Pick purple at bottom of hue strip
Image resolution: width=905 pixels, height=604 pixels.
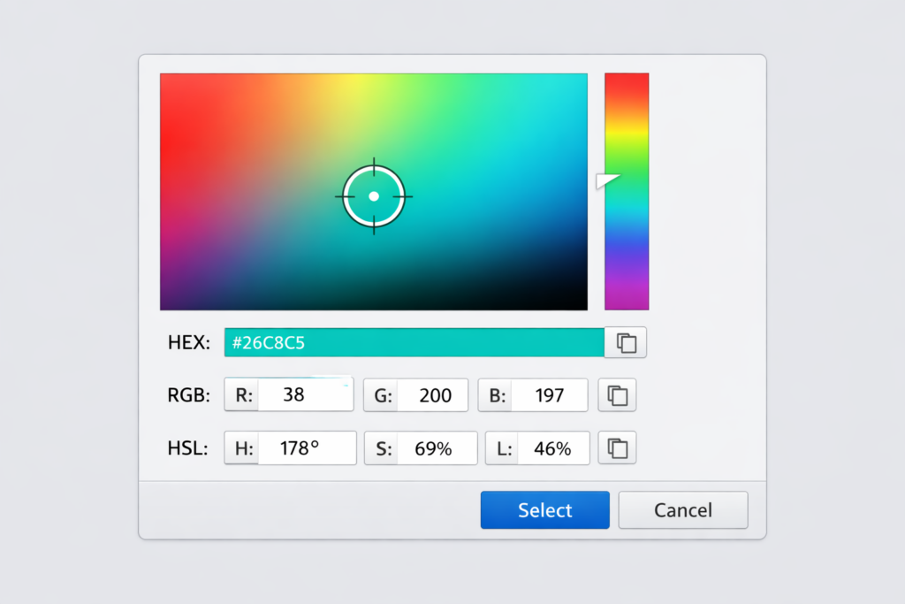[x=627, y=299]
